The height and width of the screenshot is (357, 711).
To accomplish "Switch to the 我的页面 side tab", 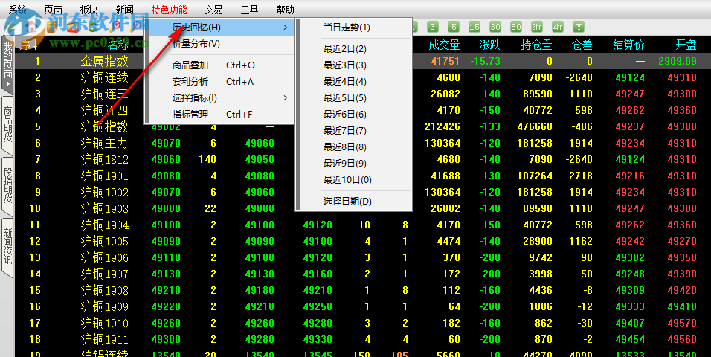I will tap(7, 65).
